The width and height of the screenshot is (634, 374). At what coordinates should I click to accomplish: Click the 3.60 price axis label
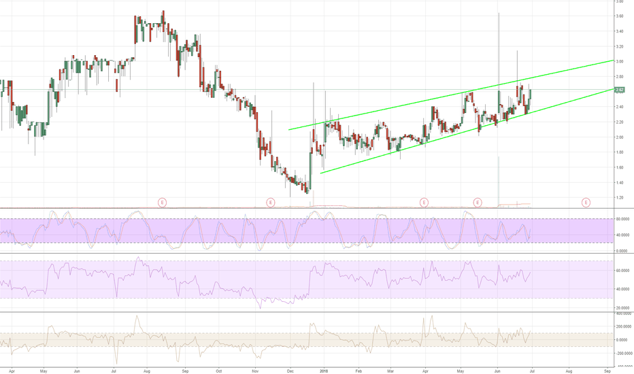(620, 16)
